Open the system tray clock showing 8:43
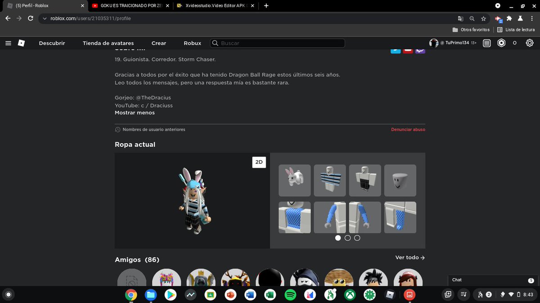This screenshot has height=303, width=540. pyautogui.click(x=528, y=295)
